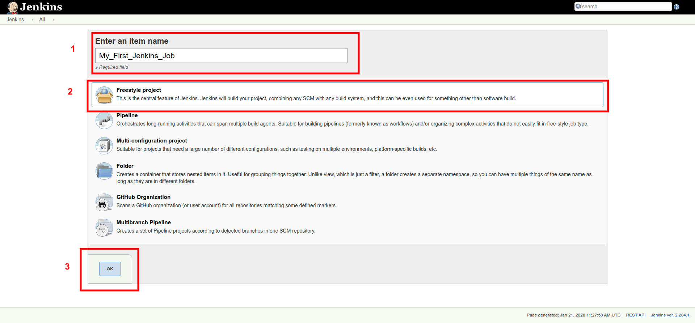Click the Pipeline description starting 'Orchestrates long-running'
This screenshot has height=323, width=695.
352,124
